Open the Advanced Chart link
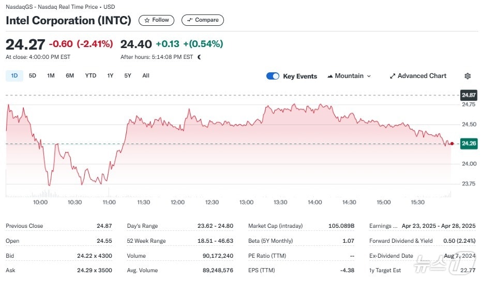The height and width of the screenshot is (281, 481). pos(422,76)
